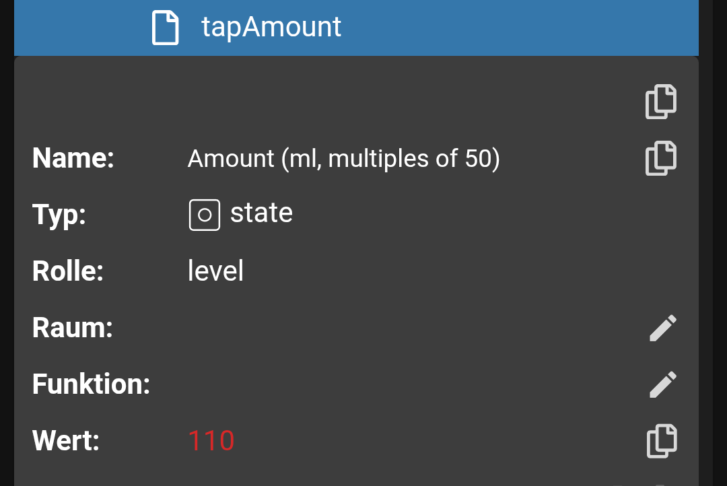The image size is (727, 486).
Task: Select the 'level' role text
Action: click(215, 271)
